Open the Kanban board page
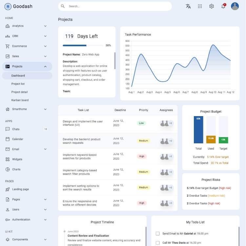The width and height of the screenshot is (246, 246). (20, 100)
